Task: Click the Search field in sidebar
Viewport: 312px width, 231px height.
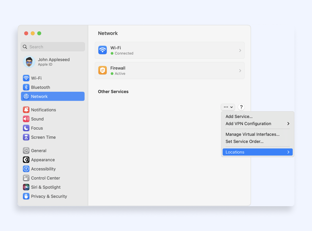Action: [53, 47]
